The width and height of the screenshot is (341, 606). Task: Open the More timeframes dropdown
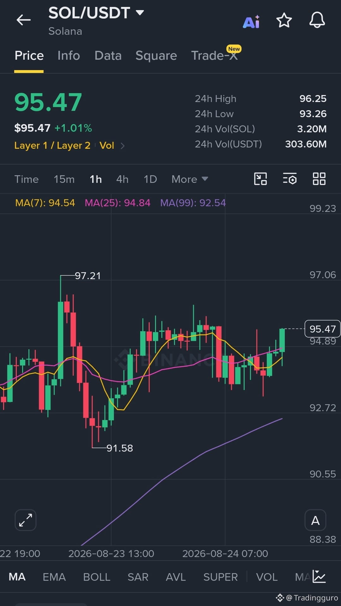tap(190, 179)
